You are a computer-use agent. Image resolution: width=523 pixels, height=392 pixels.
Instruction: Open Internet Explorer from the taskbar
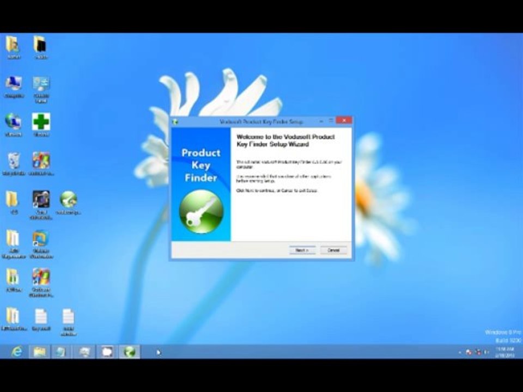(x=17, y=352)
